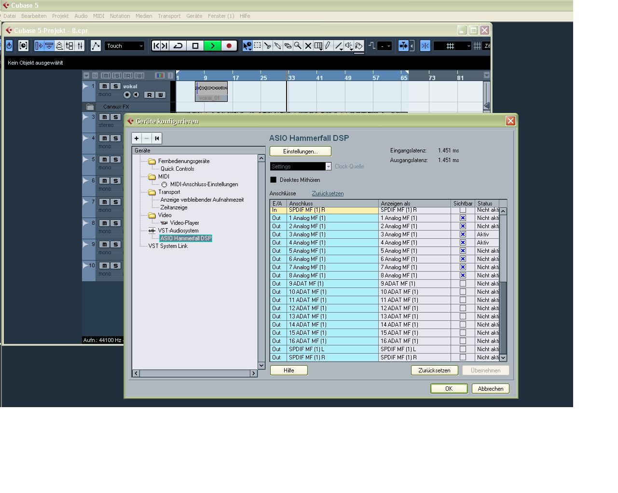This screenshot has width=618, height=493.
Task: Solo track 5
Action: click(116, 160)
